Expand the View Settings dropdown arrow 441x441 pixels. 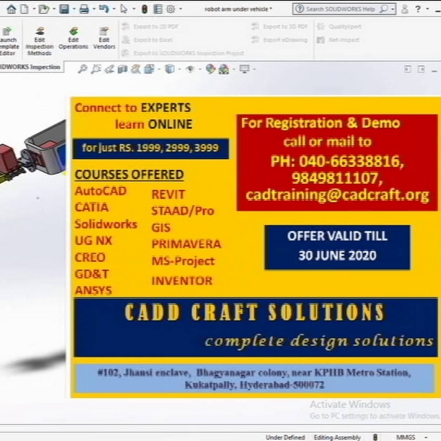[254, 69]
